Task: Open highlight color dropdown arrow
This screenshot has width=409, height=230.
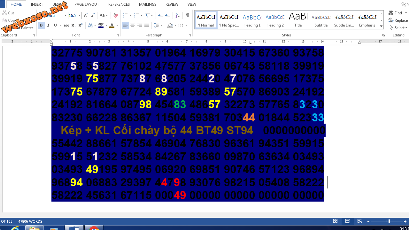Action: 106,25
